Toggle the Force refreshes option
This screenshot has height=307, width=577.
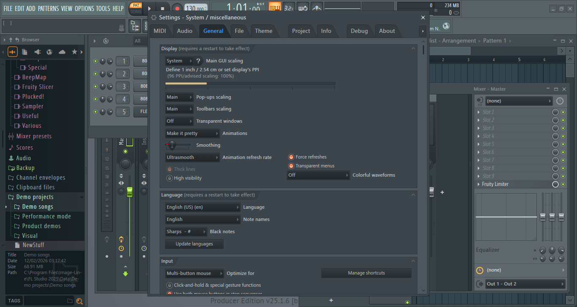[291, 157]
